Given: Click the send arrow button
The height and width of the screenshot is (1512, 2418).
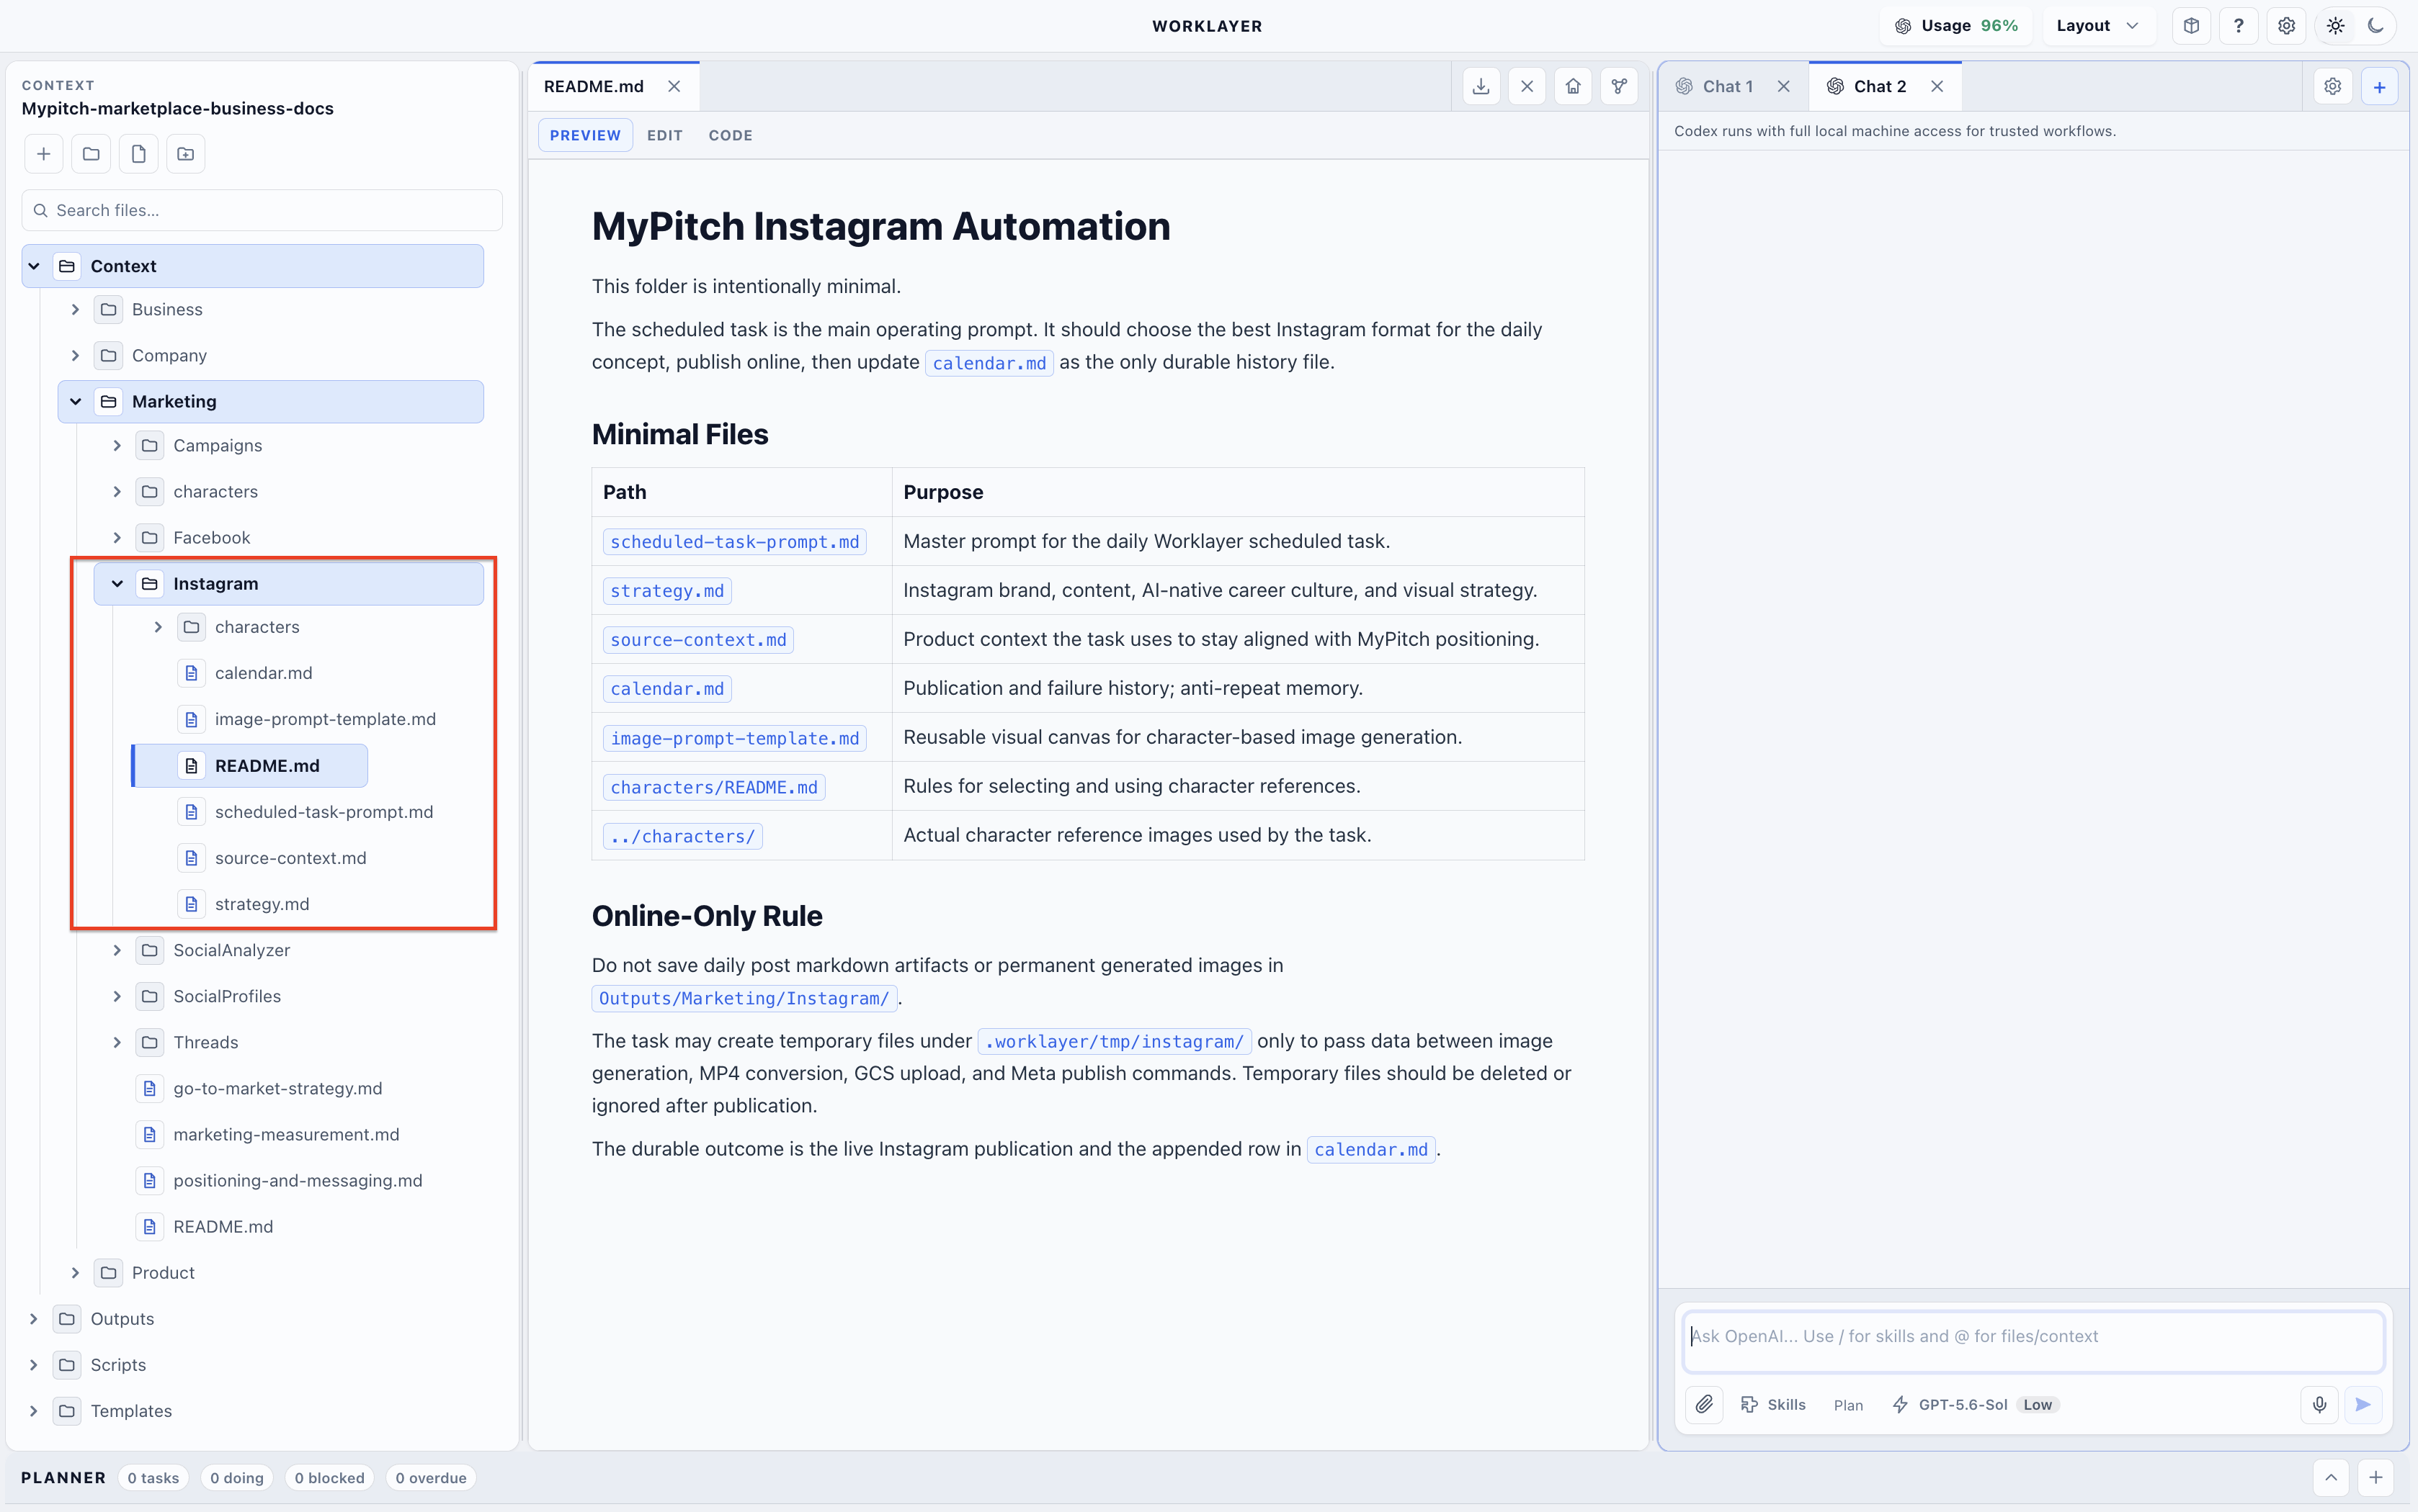Looking at the screenshot, I should (x=2363, y=1404).
